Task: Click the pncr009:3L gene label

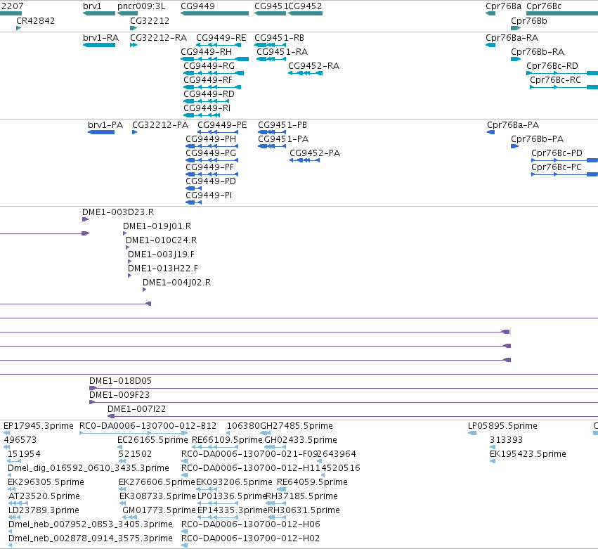Action: pos(141,6)
